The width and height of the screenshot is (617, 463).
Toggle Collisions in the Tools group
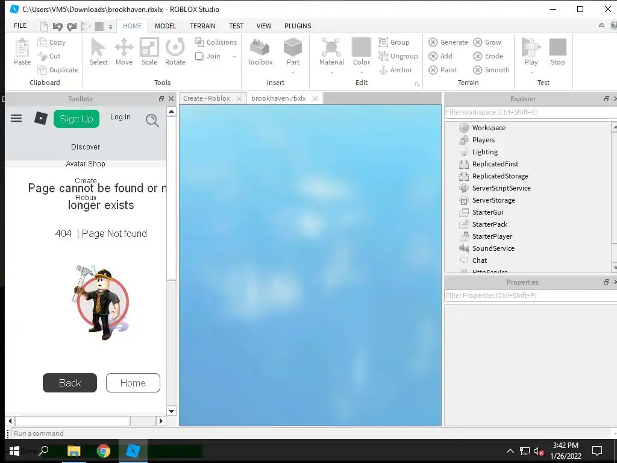coord(216,42)
